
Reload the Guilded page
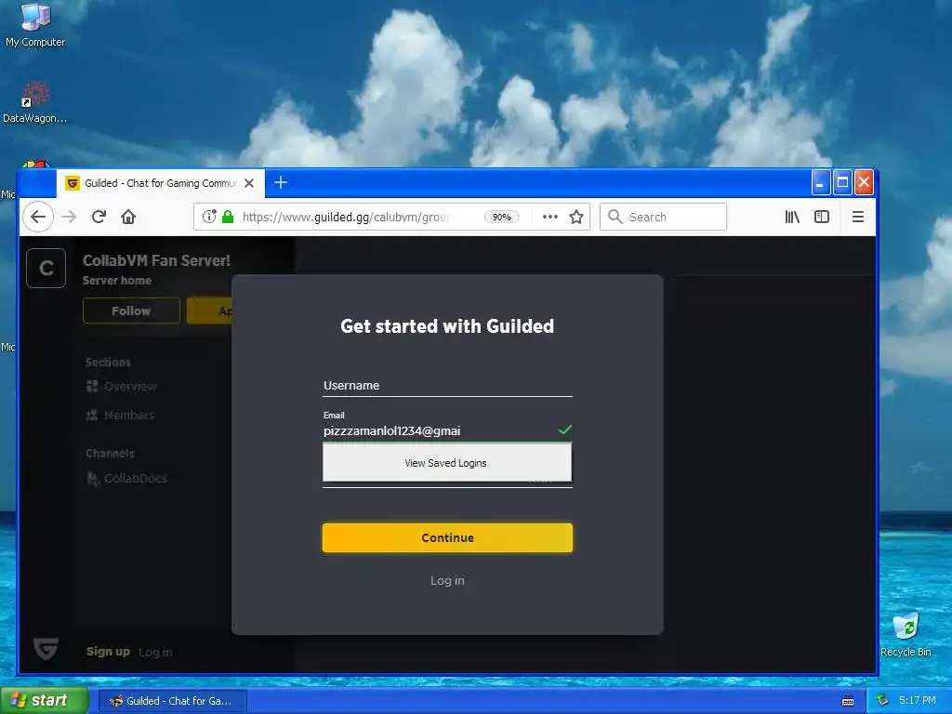coord(99,217)
